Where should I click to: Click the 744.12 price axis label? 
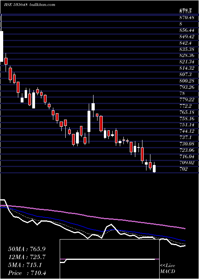(186, 131)
